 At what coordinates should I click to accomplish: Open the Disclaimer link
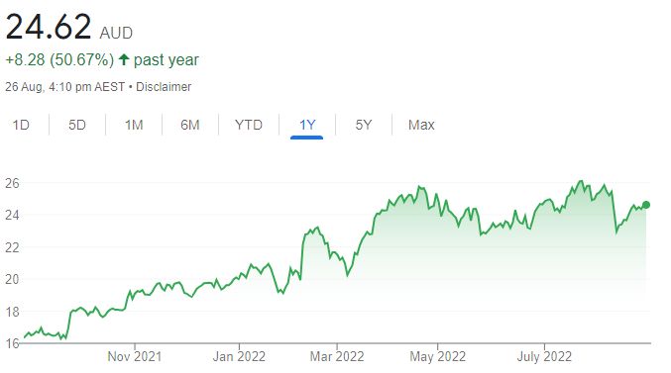click(x=164, y=87)
